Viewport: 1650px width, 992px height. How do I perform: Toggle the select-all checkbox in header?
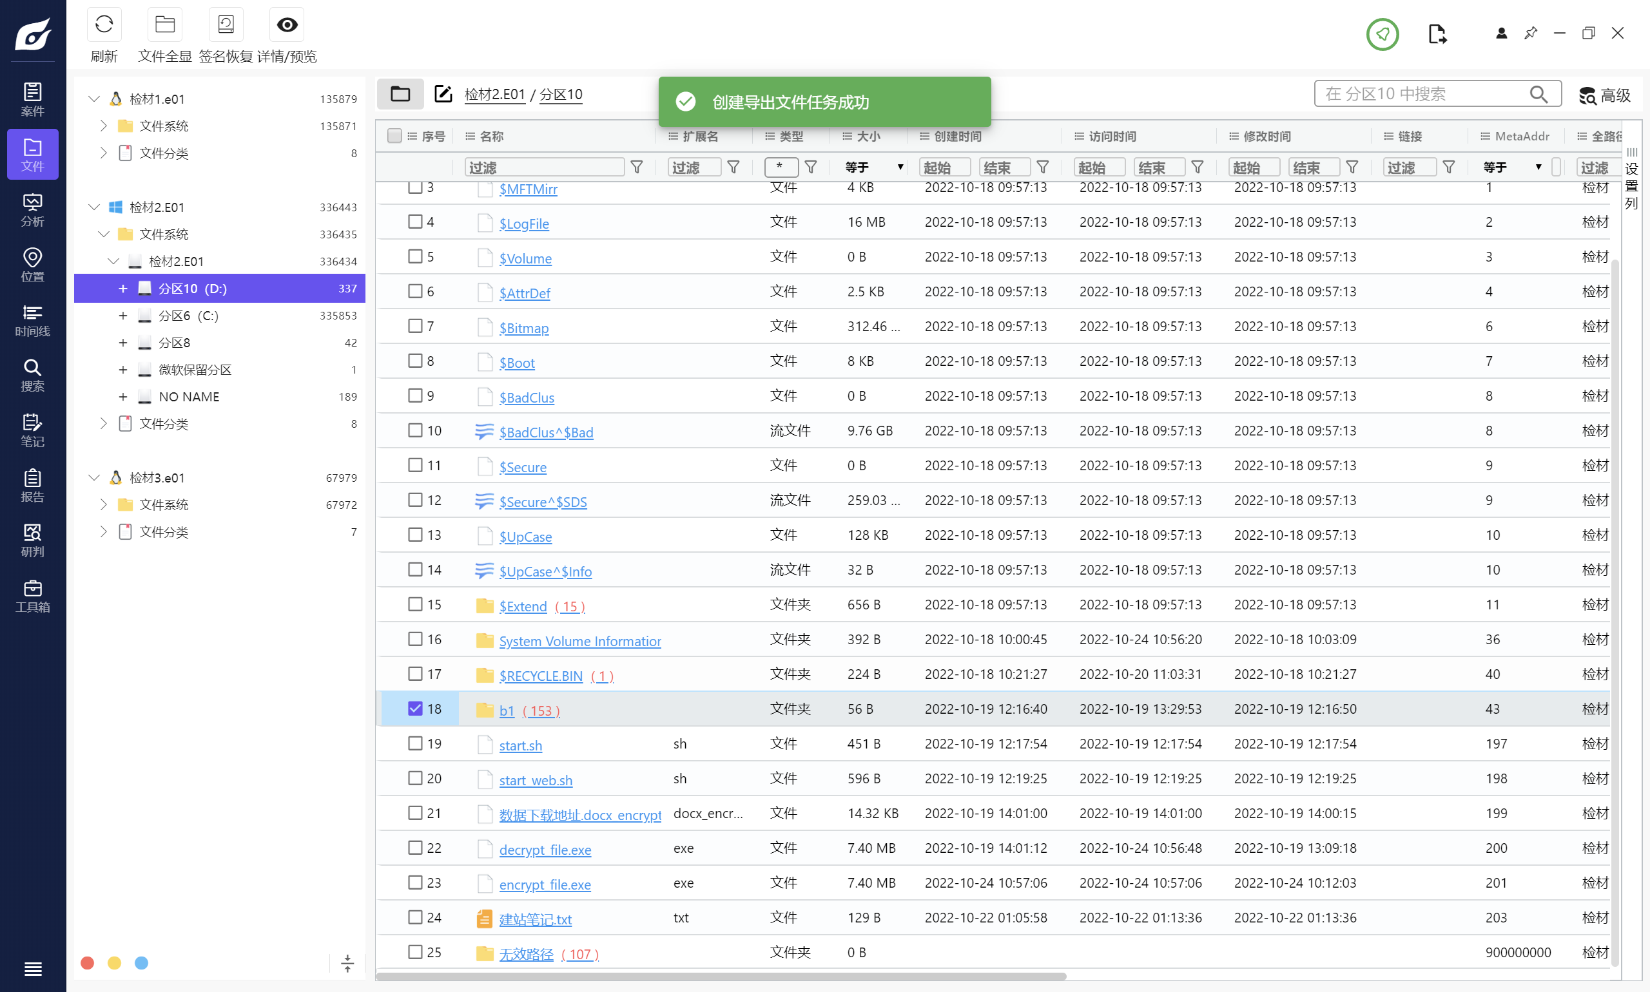tap(394, 136)
